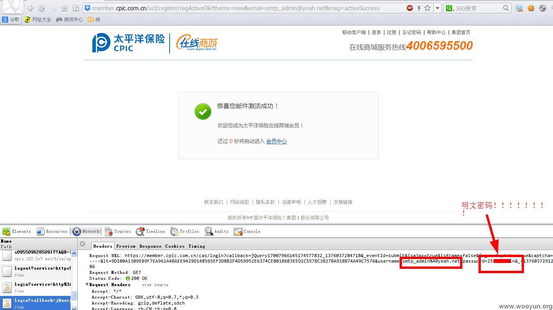This screenshot has height=310, width=553.
Task: Select the login?callback=jQuery network request
Action: pos(36,303)
